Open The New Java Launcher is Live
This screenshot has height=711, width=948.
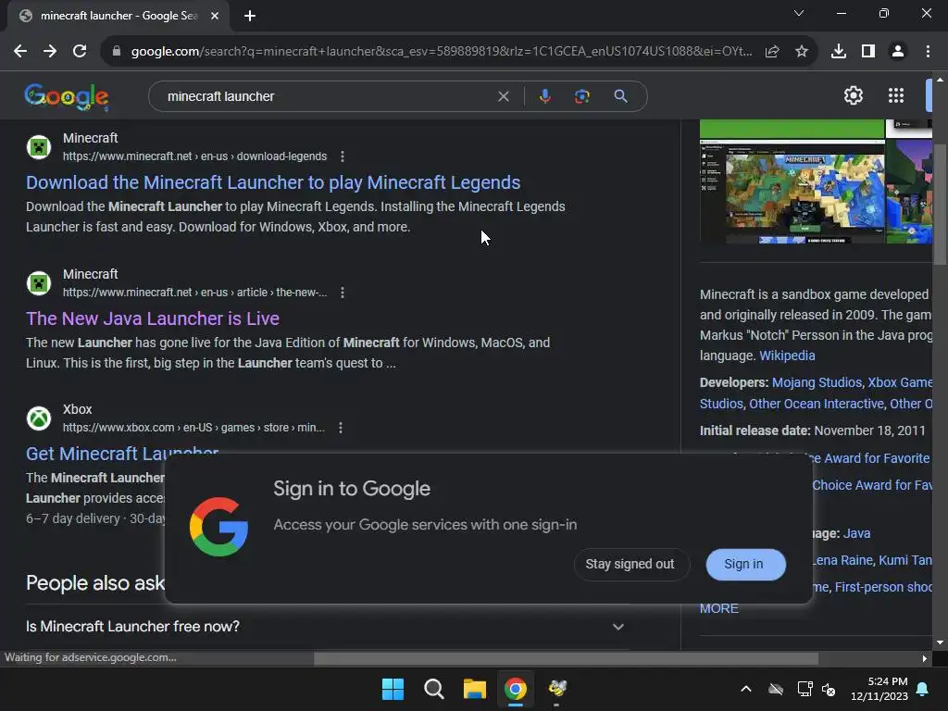click(153, 318)
